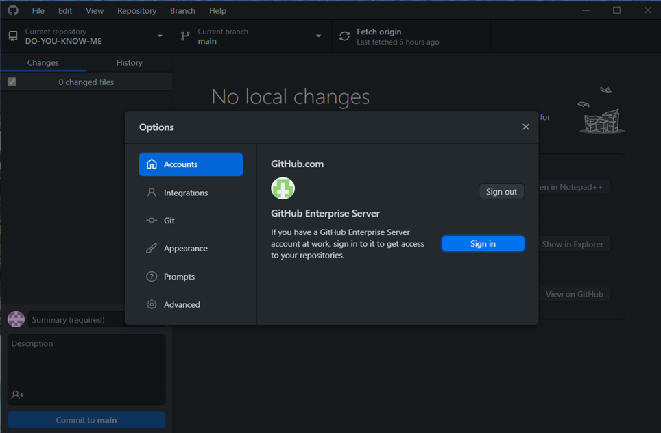Click the add co-authors icon
The image size is (661, 433).
click(18, 395)
